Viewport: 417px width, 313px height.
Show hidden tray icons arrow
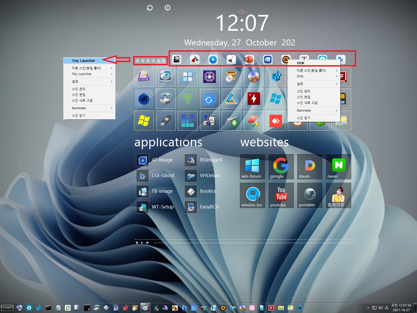pos(368,308)
